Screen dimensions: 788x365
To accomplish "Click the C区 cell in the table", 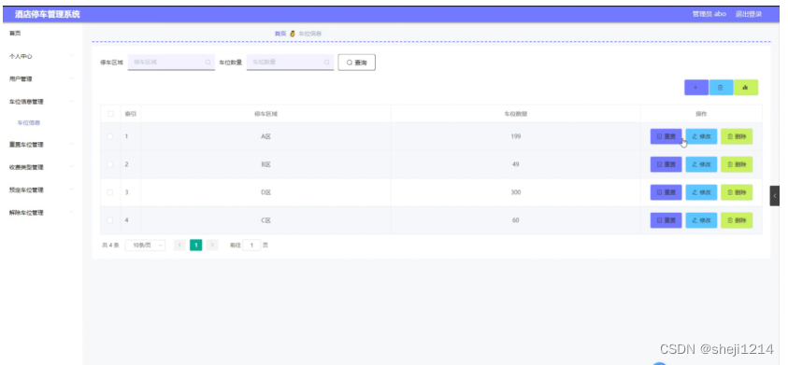I will 265,220.
